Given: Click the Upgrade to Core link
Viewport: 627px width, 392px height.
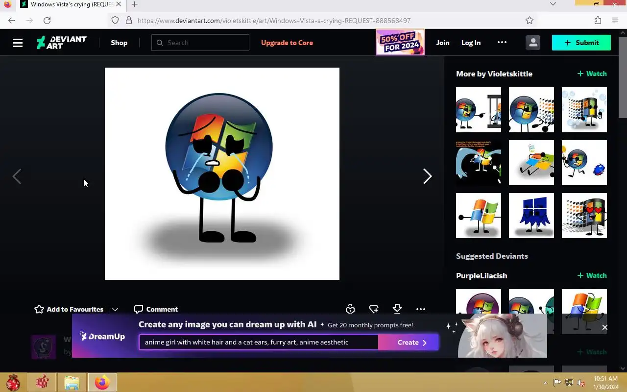Looking at the screenshot, I should (x=287, y=43).
